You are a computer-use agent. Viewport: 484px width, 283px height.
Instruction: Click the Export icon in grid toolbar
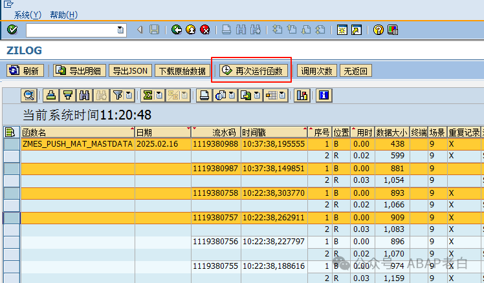coord(246,96)
